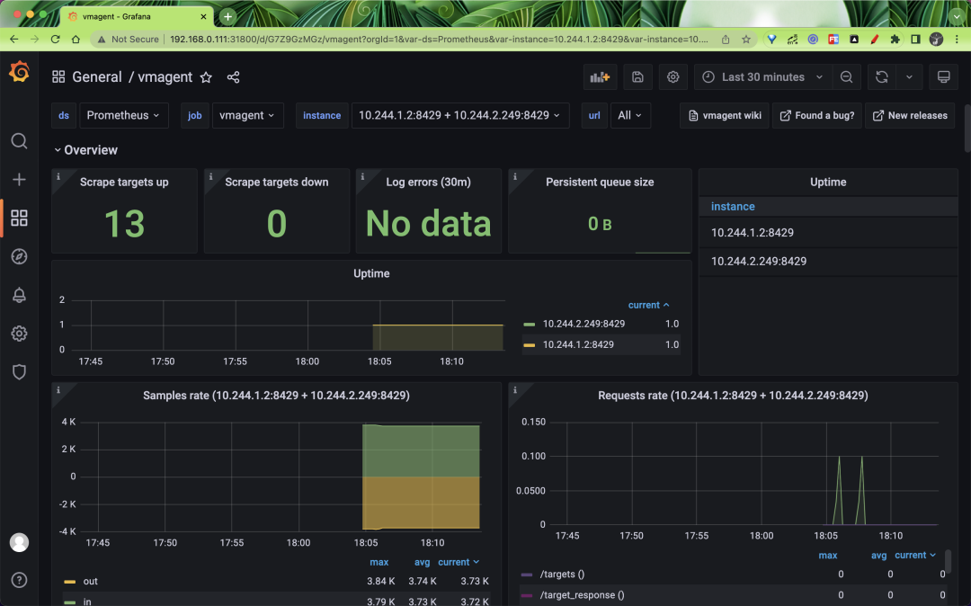
Task: Open the Prometheus datasource selector
Action: [123, 115]
